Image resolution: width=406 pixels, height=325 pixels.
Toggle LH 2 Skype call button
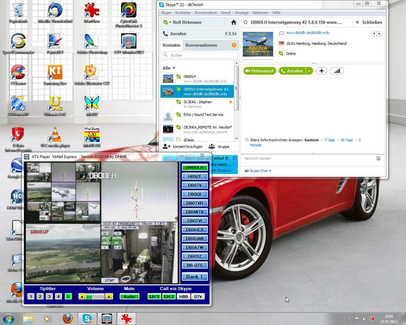click(169, 296)
